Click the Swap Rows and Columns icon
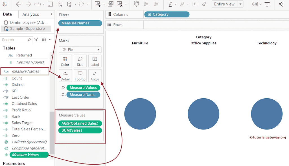The image size is (289, 166). 136,4
